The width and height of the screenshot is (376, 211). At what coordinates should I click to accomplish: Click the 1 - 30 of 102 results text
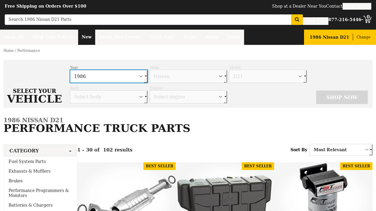point(105,150)
